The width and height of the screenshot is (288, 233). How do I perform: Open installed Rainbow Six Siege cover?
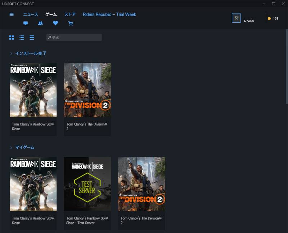point(33,90)
